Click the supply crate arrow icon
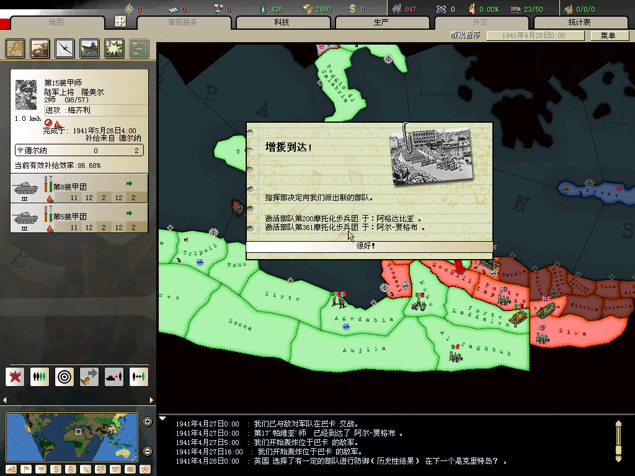This screenshot has height=476, width=635. (89, 376)
